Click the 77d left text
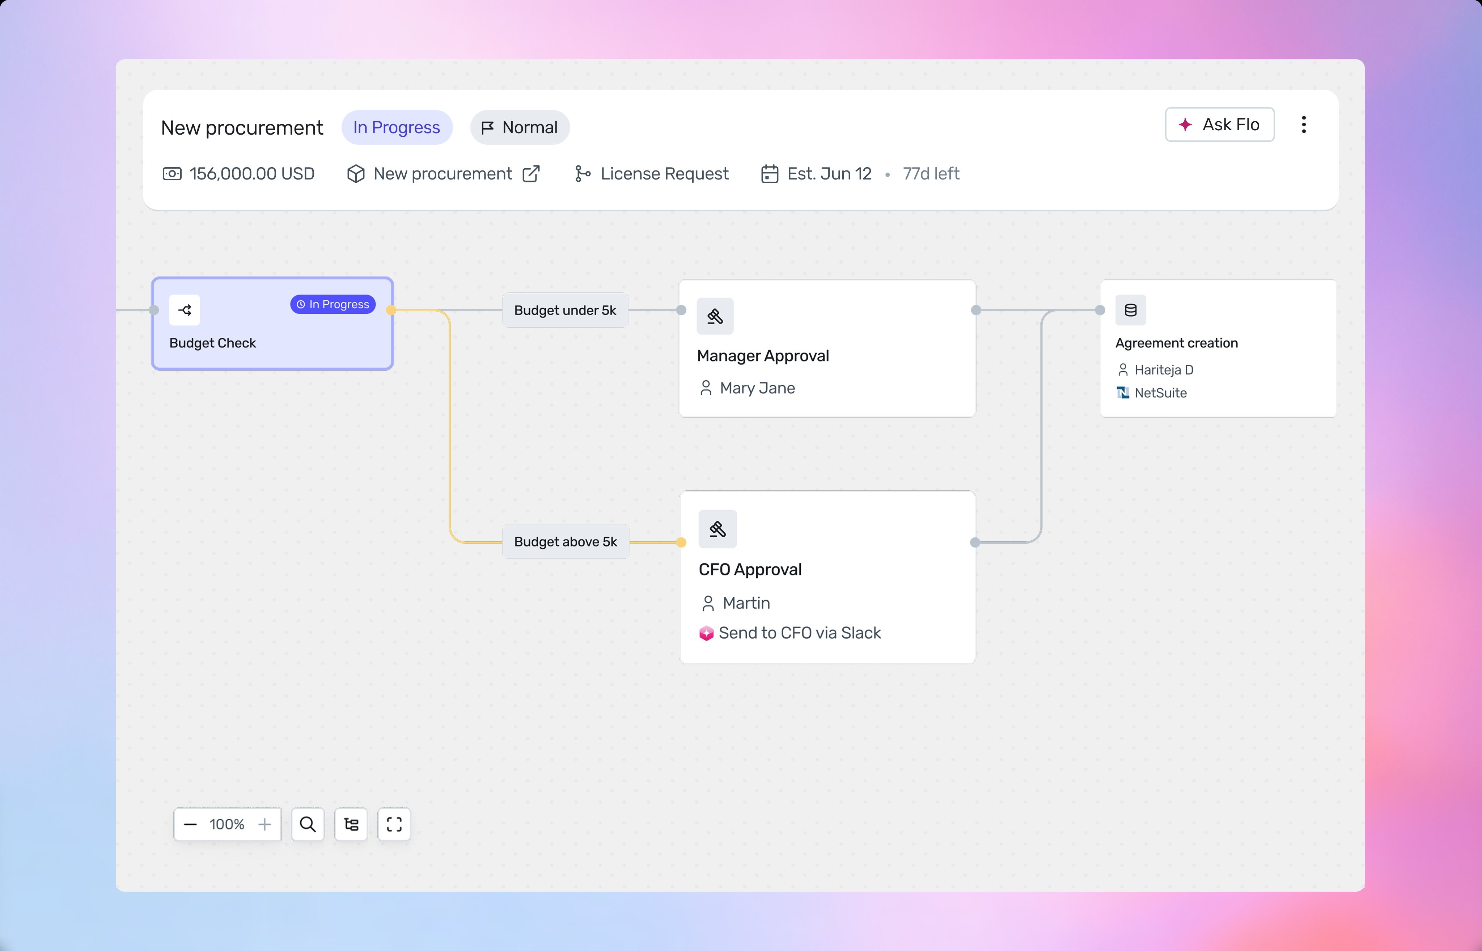Screen dimensions: 1482x951 [x=931, y=174]
